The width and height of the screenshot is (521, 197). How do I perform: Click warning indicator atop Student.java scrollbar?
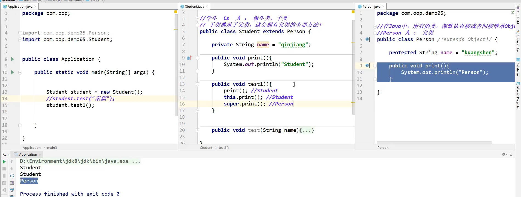(x=353, y=12)
